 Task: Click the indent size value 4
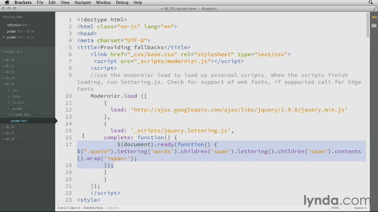[365, 208]
